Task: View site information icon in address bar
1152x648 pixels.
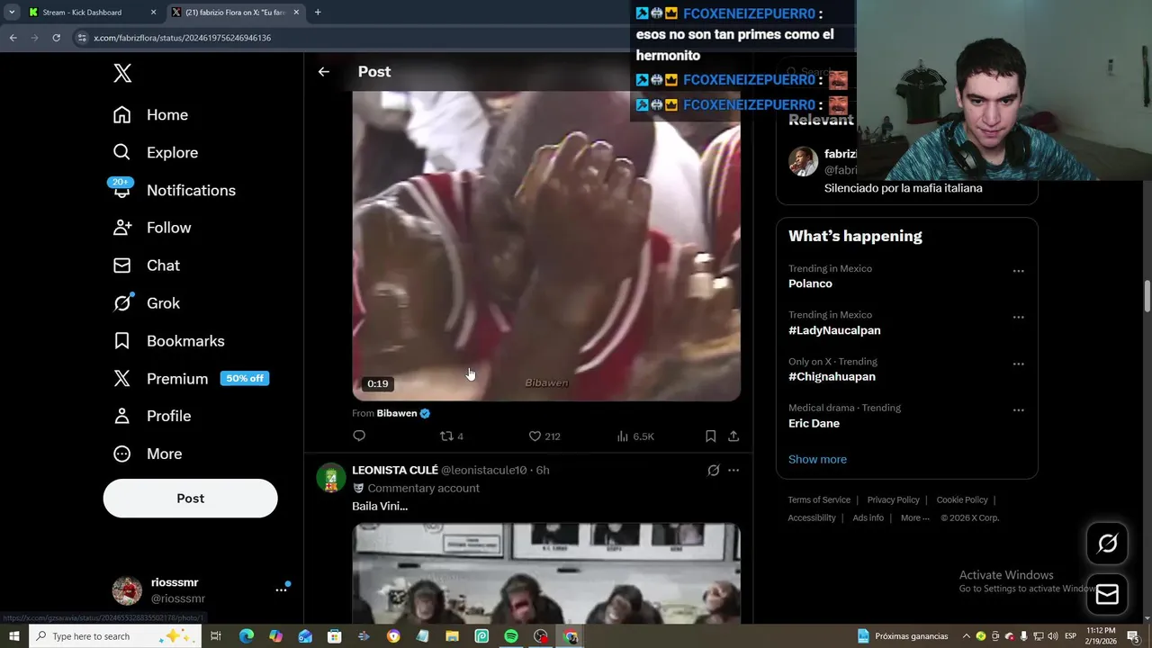Action: (82, 38)
